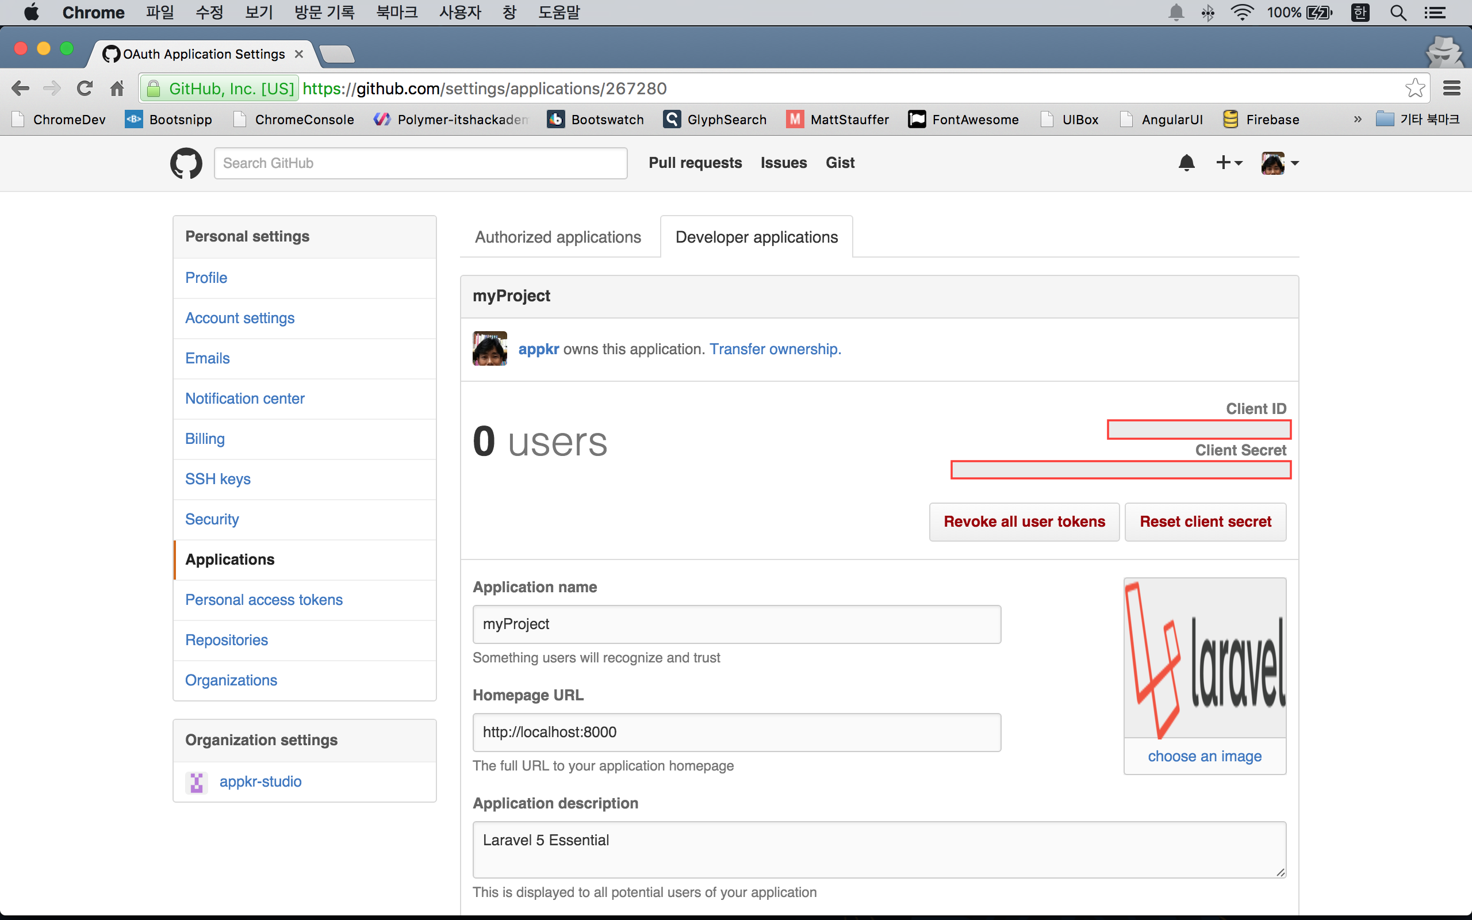Click Reset client secret button

point(1206,522)
